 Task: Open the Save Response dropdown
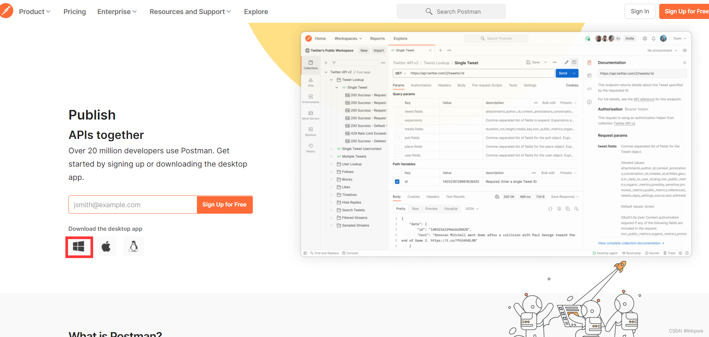565,197
